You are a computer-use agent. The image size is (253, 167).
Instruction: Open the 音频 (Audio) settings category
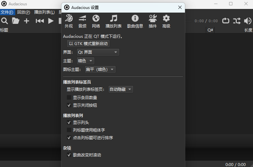coord(82,21)
